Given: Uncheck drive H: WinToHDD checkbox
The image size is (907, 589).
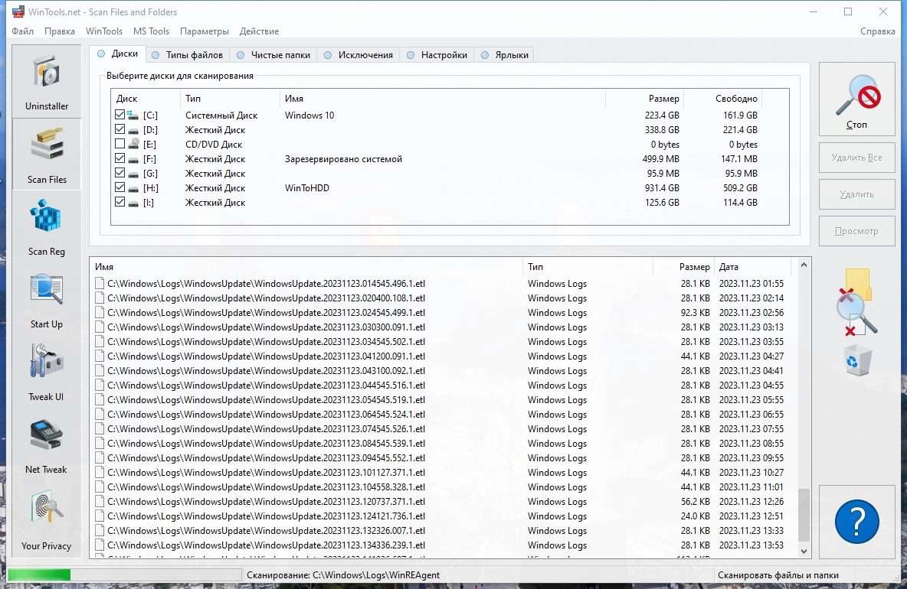Looking at the screenshot, I should 120,187.
